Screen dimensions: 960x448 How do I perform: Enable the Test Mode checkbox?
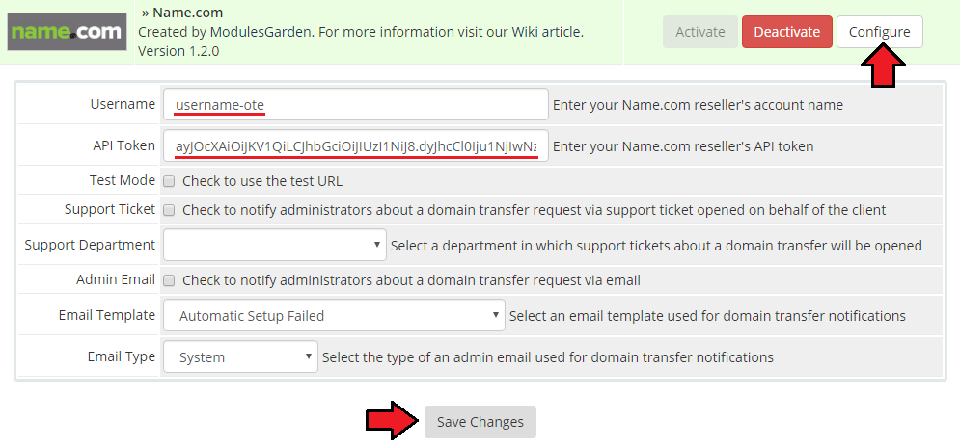tap(170, 181)
